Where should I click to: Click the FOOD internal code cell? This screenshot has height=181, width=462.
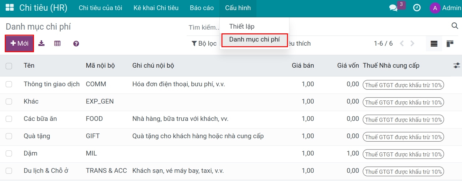[94, 119]
